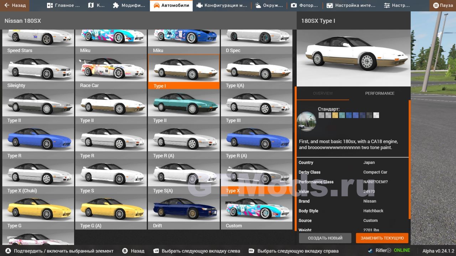Image resolution: width=456 pixels, height=256 pixels.
Task: Choose the Type S(A) configuration
Action: point(184,177)
